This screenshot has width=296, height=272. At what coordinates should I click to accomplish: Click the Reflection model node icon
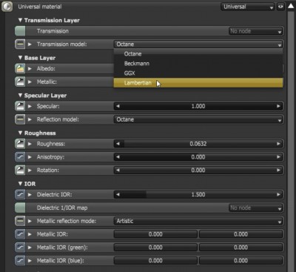[x=20, y=119]
